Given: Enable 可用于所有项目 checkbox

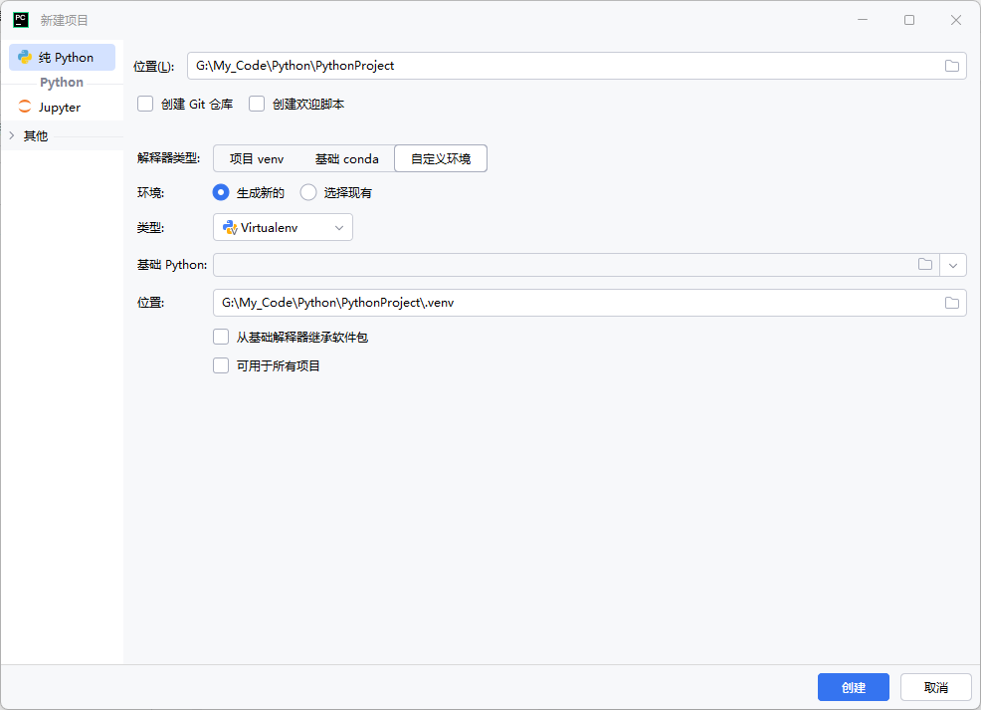Looking at the screenshot, I should pyautogui.click(x=221, y=365).
